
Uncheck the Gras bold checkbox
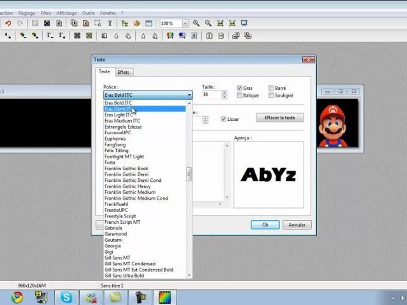click(240, 88)
